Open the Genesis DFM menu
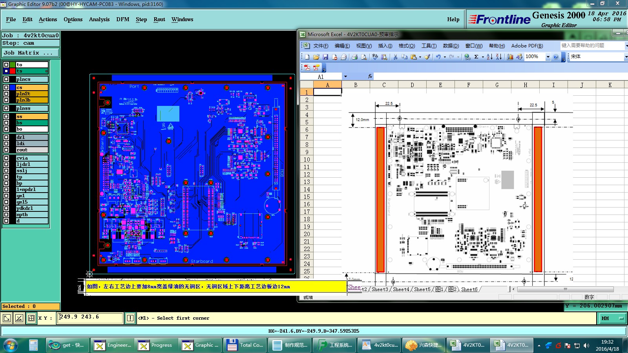The image size is (628, 353). pyautogui.click(x=123, y=19)
